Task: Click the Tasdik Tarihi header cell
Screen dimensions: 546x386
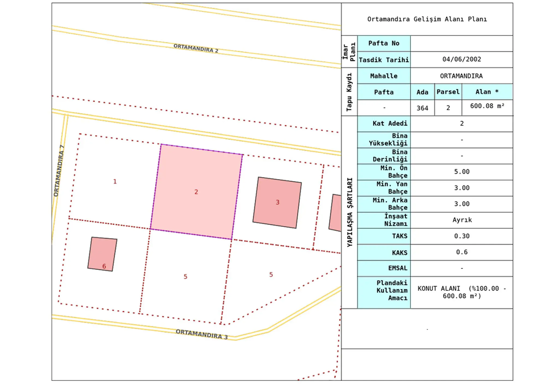Action: 384,60
